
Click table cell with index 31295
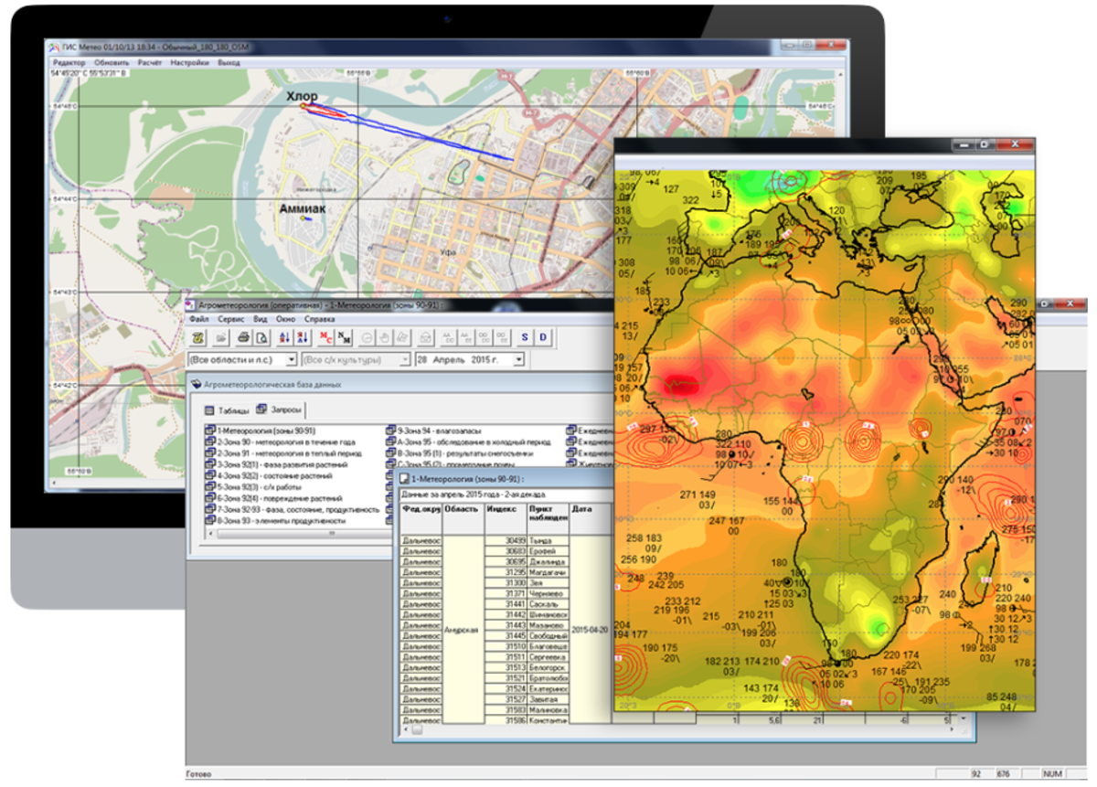tap(506, 572)
